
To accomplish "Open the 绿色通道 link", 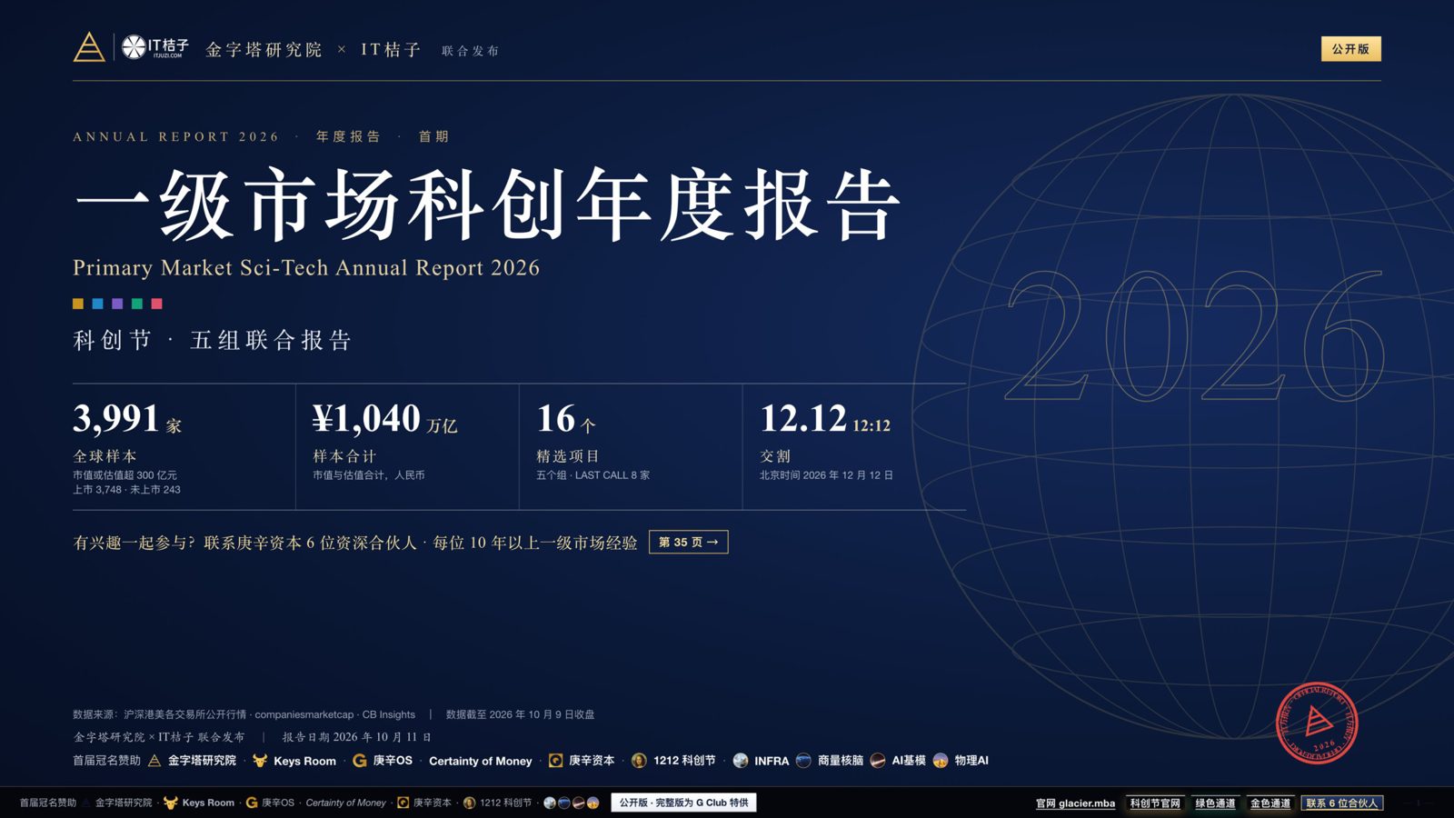I will 1215,803.
